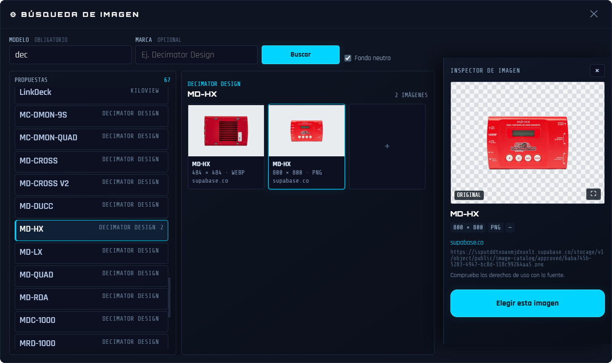This screenshot has height=363, width=612.
Task: Click the 800 × 800 size tag
Action: (468, 228)
